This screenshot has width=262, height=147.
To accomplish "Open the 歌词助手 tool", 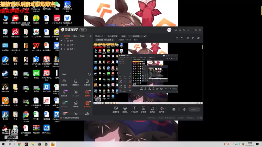I will [x=87, y=104].
